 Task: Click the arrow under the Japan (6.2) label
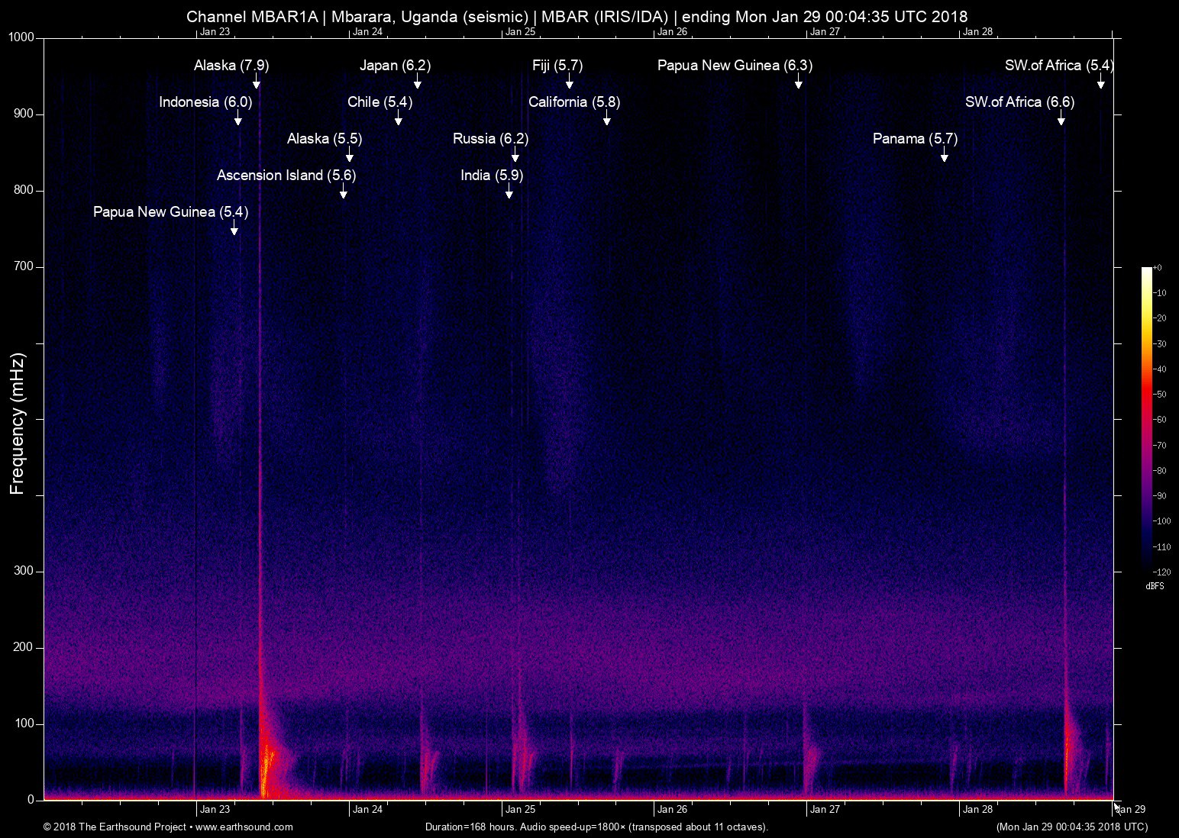coord(418,82)
